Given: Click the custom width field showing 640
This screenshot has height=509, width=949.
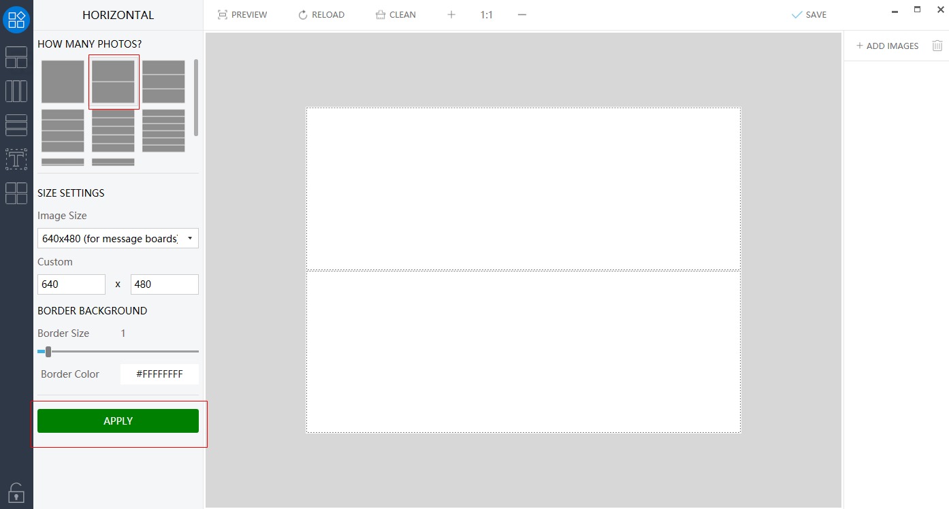Looking at the screenshot, I should pos(71,284).
